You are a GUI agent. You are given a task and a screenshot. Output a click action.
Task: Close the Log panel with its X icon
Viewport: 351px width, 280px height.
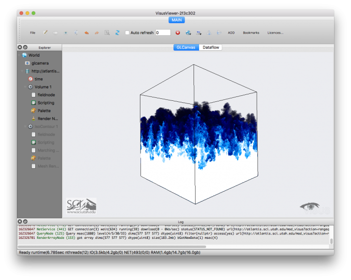pos(20,221)
